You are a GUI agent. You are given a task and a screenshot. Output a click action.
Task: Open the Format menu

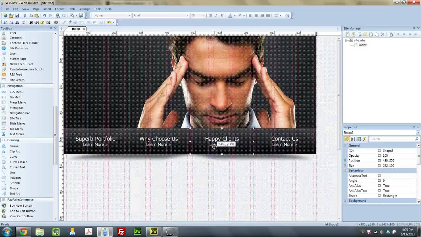click(60, 9)
